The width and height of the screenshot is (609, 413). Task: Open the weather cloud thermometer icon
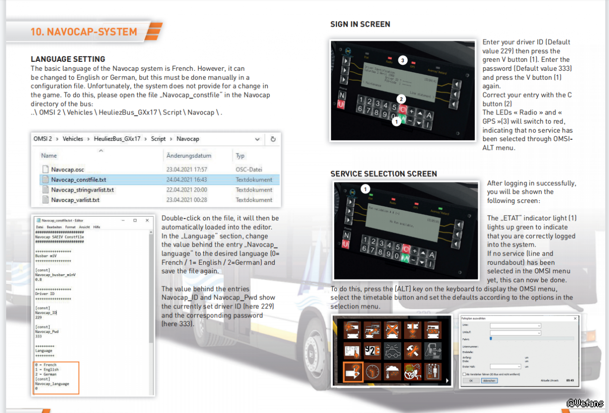coord(392,372)
